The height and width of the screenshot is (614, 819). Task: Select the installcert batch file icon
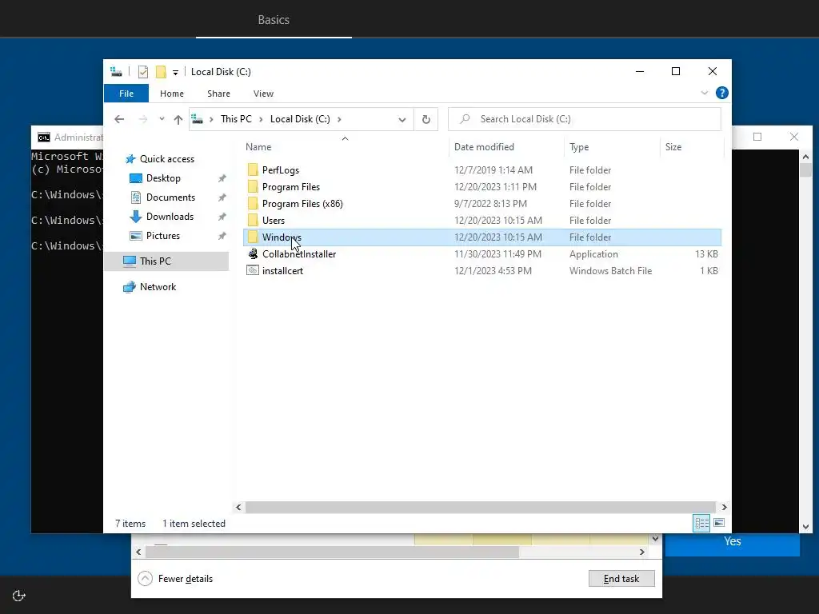(x=253, y=270)
